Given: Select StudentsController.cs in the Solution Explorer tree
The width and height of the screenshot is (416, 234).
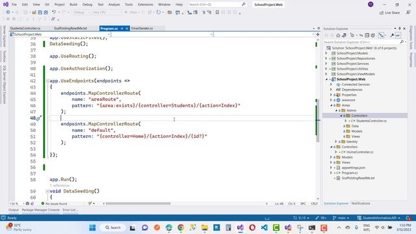Looking at the screenshot, I should [371, 121].
